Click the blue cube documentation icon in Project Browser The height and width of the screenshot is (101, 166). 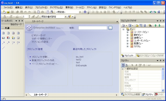[x=130, y=25]
